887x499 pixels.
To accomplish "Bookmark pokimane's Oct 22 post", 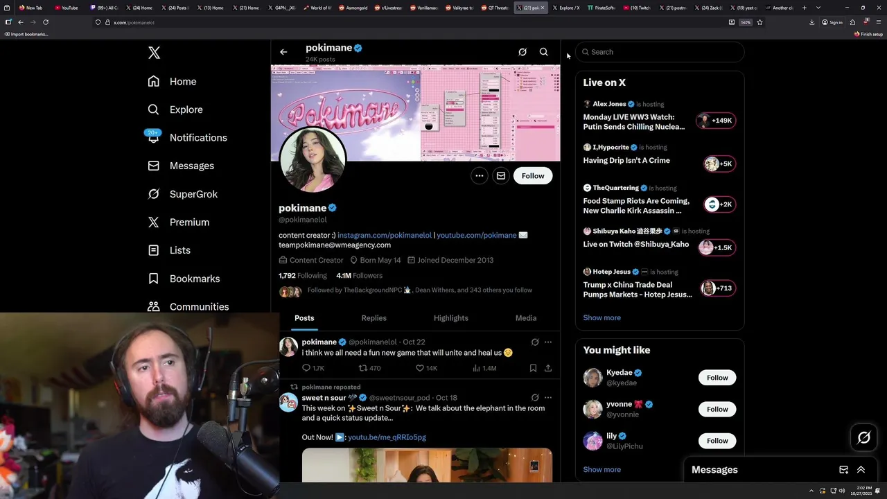I will point(533,368).
